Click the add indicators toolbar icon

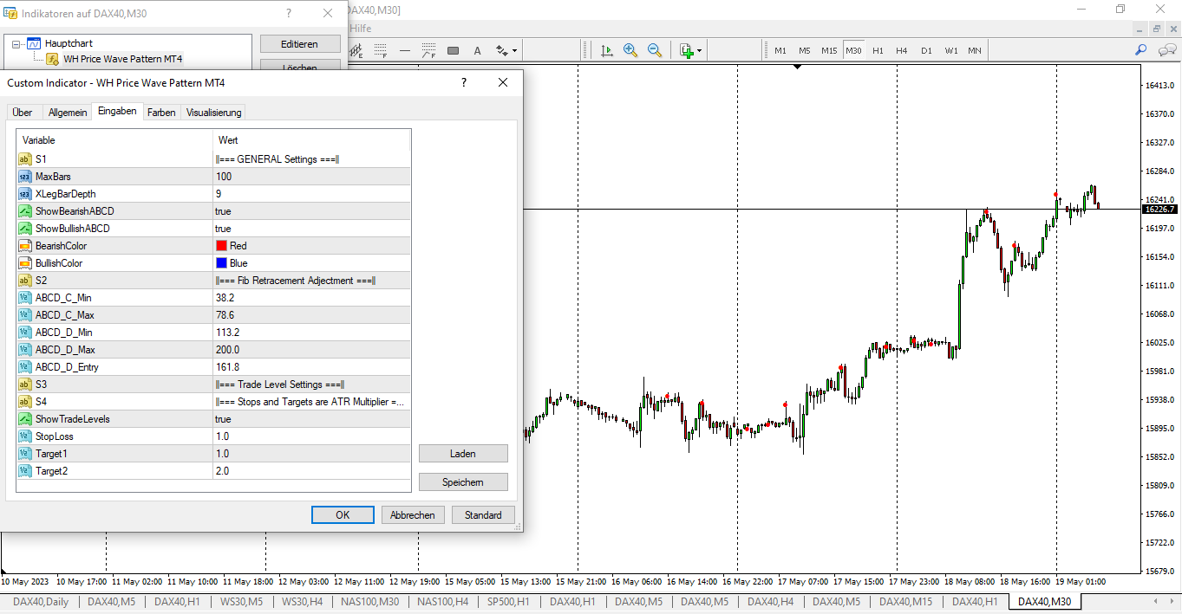tap(686, 50)
